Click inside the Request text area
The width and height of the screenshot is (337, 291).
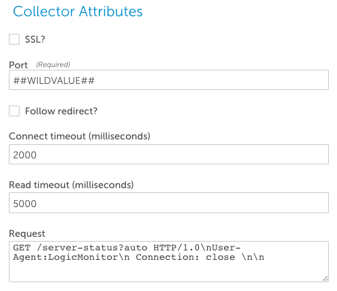[168, 261]
